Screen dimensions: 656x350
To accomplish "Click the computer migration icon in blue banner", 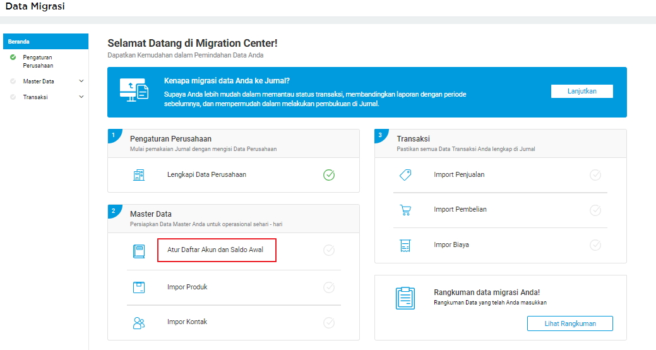I will point(134,90).
